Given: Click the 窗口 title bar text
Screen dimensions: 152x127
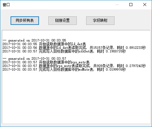Looking at the screenshot, I should click(6, 5).
